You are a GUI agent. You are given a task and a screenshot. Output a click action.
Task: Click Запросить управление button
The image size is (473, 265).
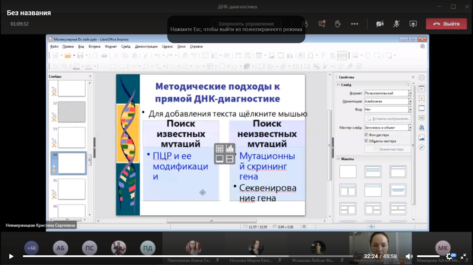[246, 24]
